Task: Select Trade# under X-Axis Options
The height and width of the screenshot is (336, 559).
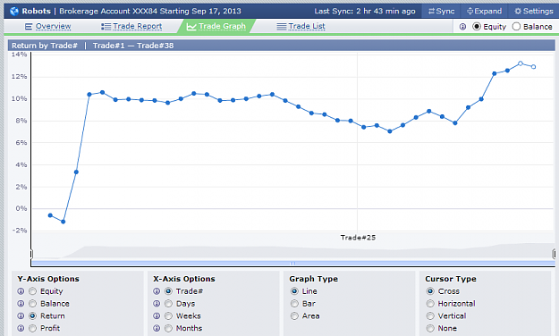Action: (169, 291)
